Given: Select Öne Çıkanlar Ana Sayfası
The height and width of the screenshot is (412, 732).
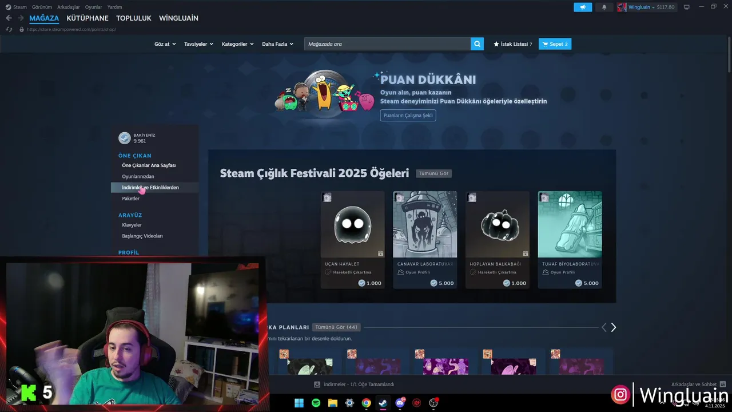Looking at the screenshot, I should (x=149, y=165).
